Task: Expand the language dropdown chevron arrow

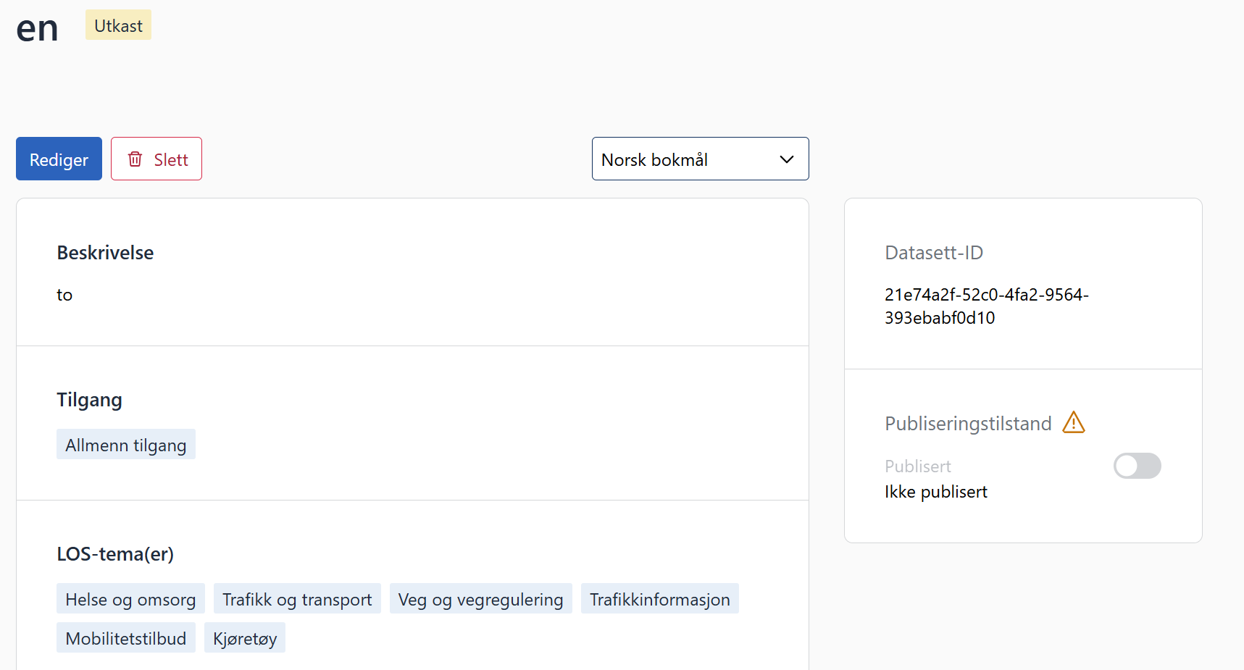Action: 786,159
